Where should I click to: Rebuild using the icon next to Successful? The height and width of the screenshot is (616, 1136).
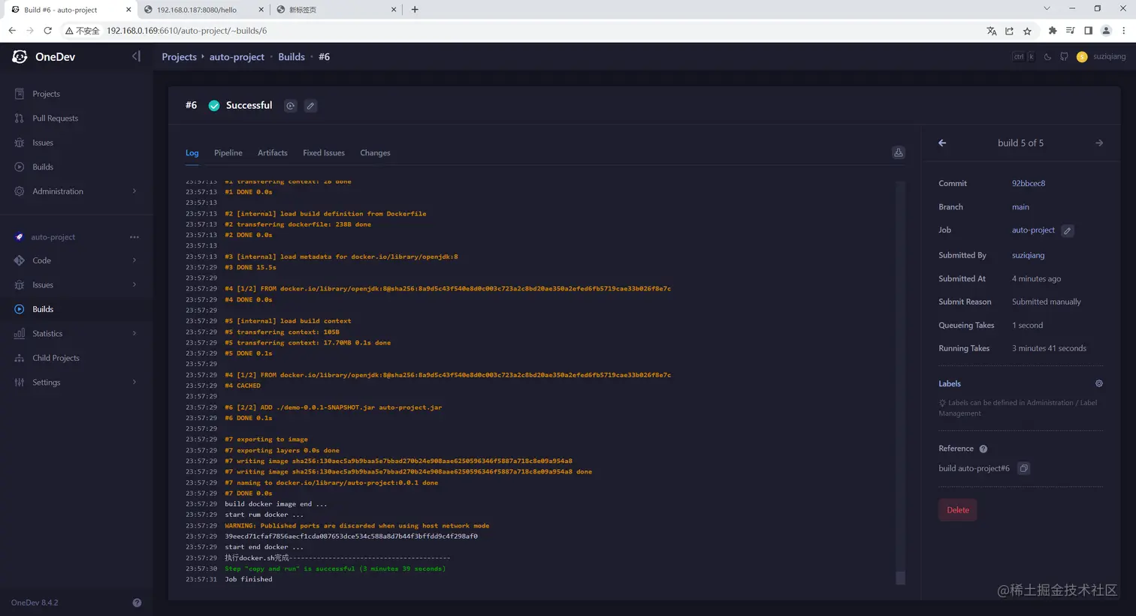tap(290, 106)
